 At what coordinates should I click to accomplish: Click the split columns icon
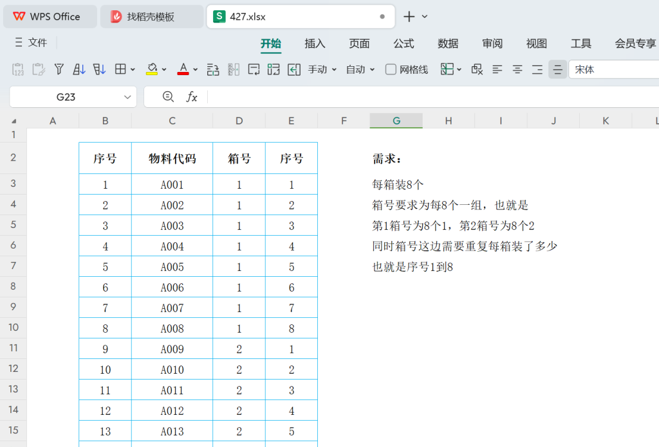234,69
